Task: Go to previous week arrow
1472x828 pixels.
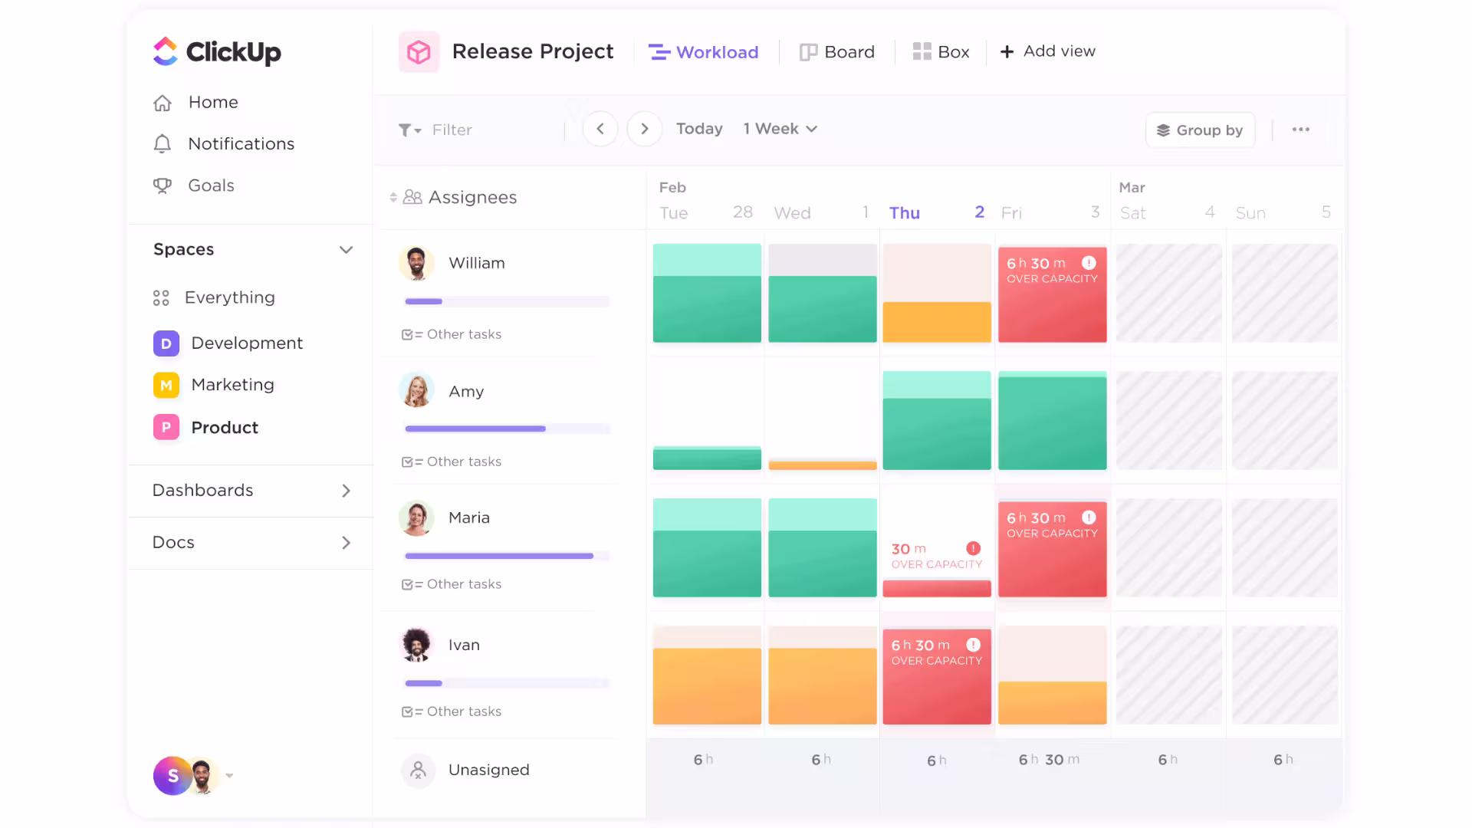Action: click(600, 129)
